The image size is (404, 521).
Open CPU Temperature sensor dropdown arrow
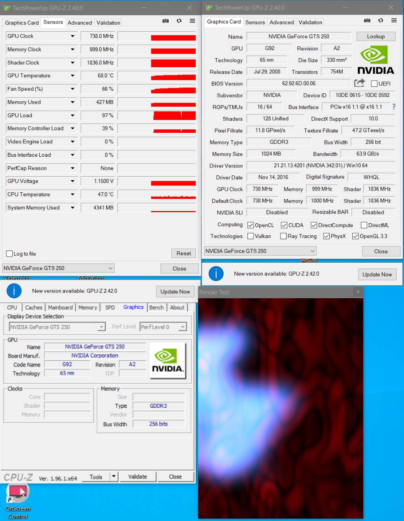73,195
